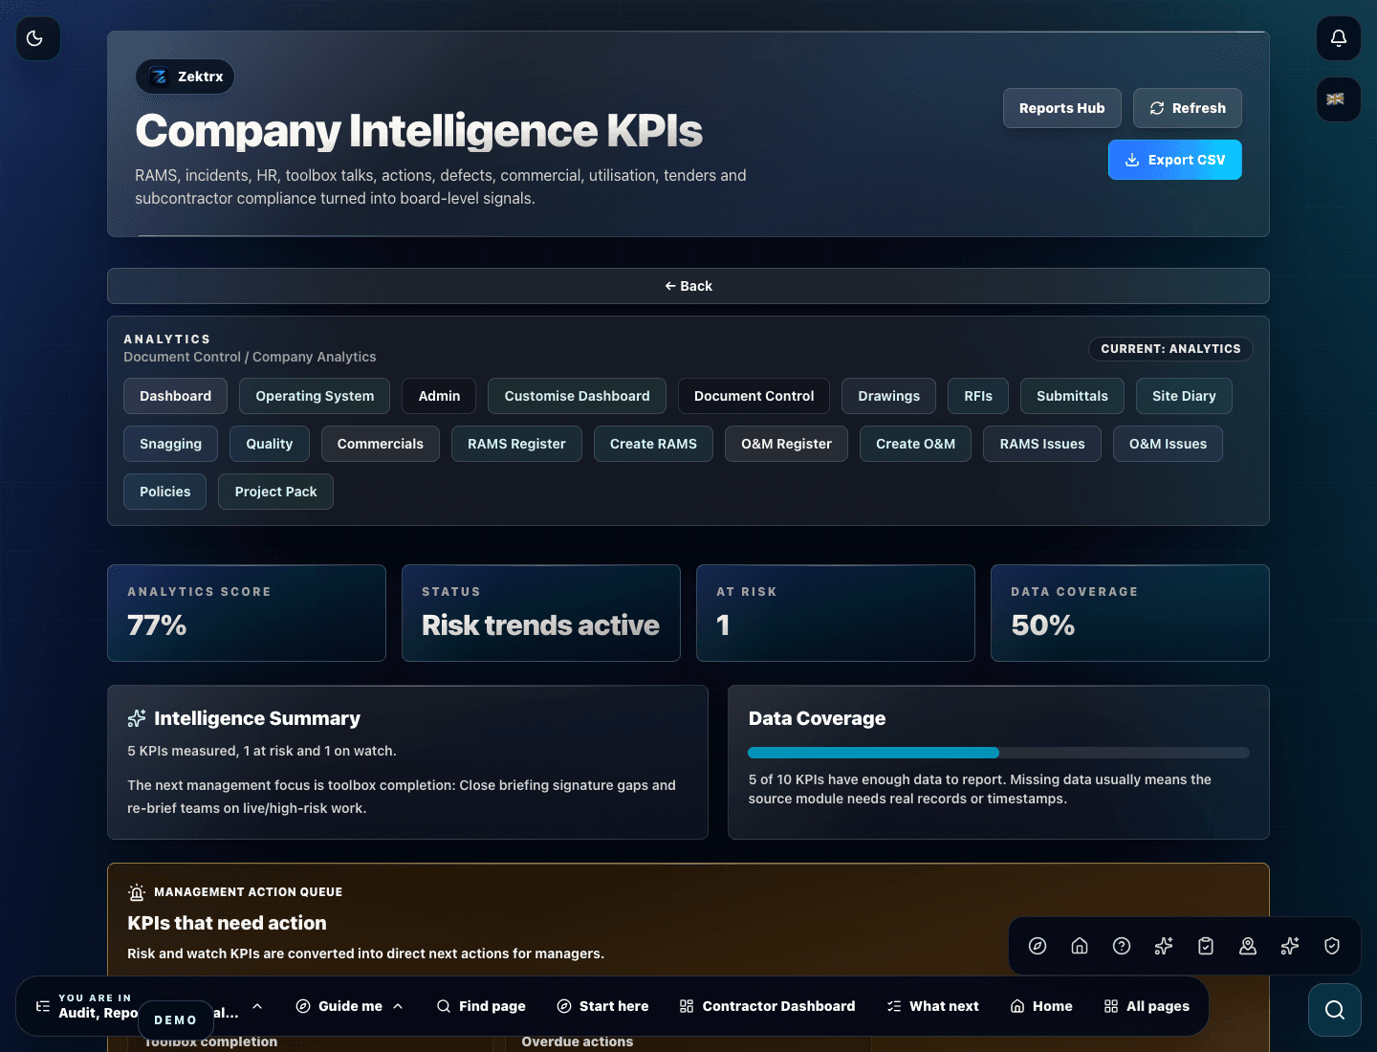
Task: Expand the Guide me menu
Action: pyautogui.click(x=350, y=1006)
